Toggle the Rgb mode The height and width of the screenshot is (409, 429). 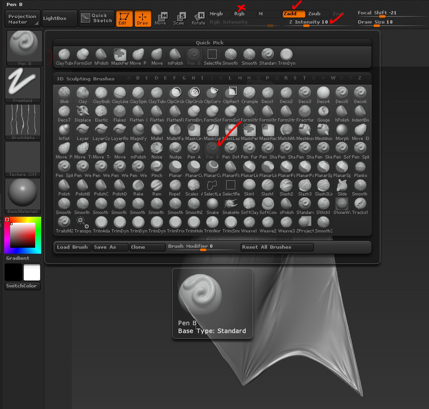click(244, 14)
